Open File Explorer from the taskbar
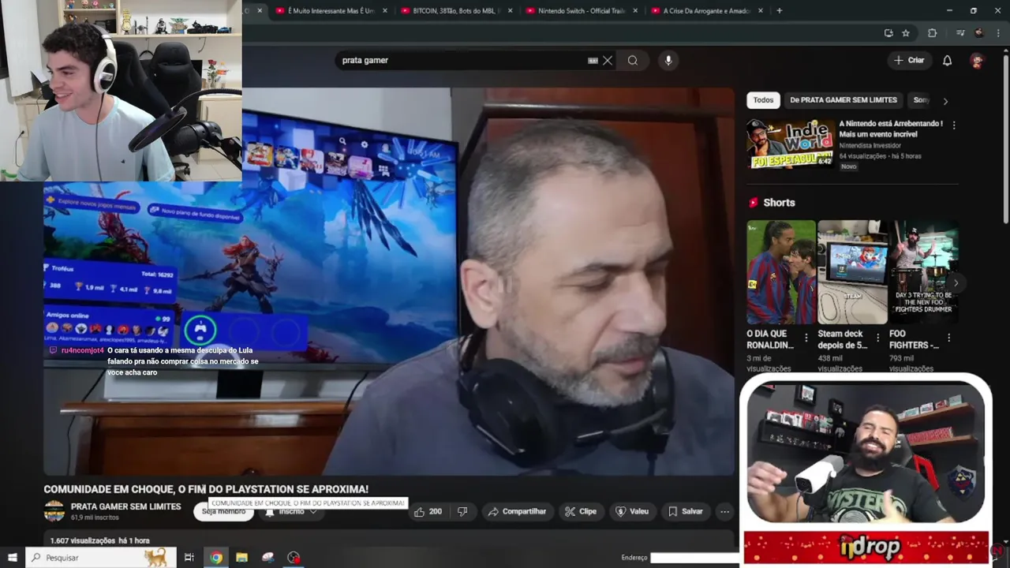Screen dimensions: 1010x568 242,558
